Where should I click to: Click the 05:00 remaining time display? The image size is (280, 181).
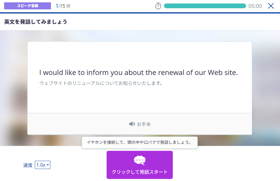(x=255, y=6)
